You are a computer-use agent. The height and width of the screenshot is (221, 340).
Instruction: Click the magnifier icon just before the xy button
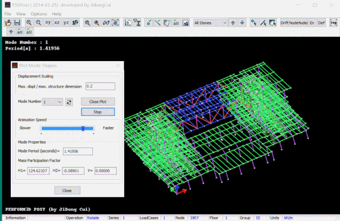39,23
